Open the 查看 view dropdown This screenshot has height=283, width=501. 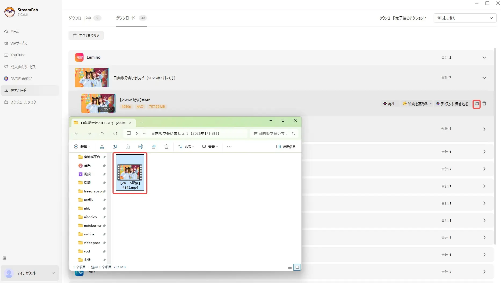[x=210, y=147]
